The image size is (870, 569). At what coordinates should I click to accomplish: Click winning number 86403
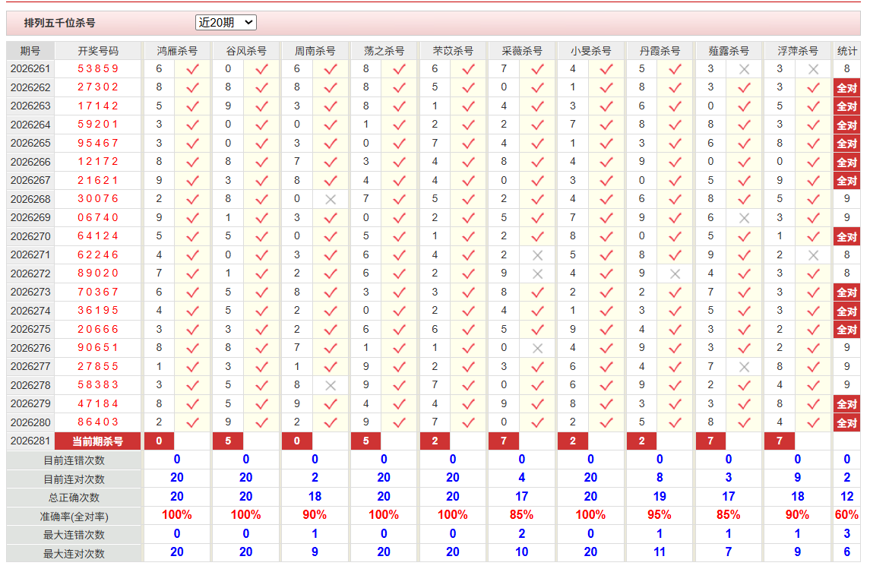[x=98, y=422]
